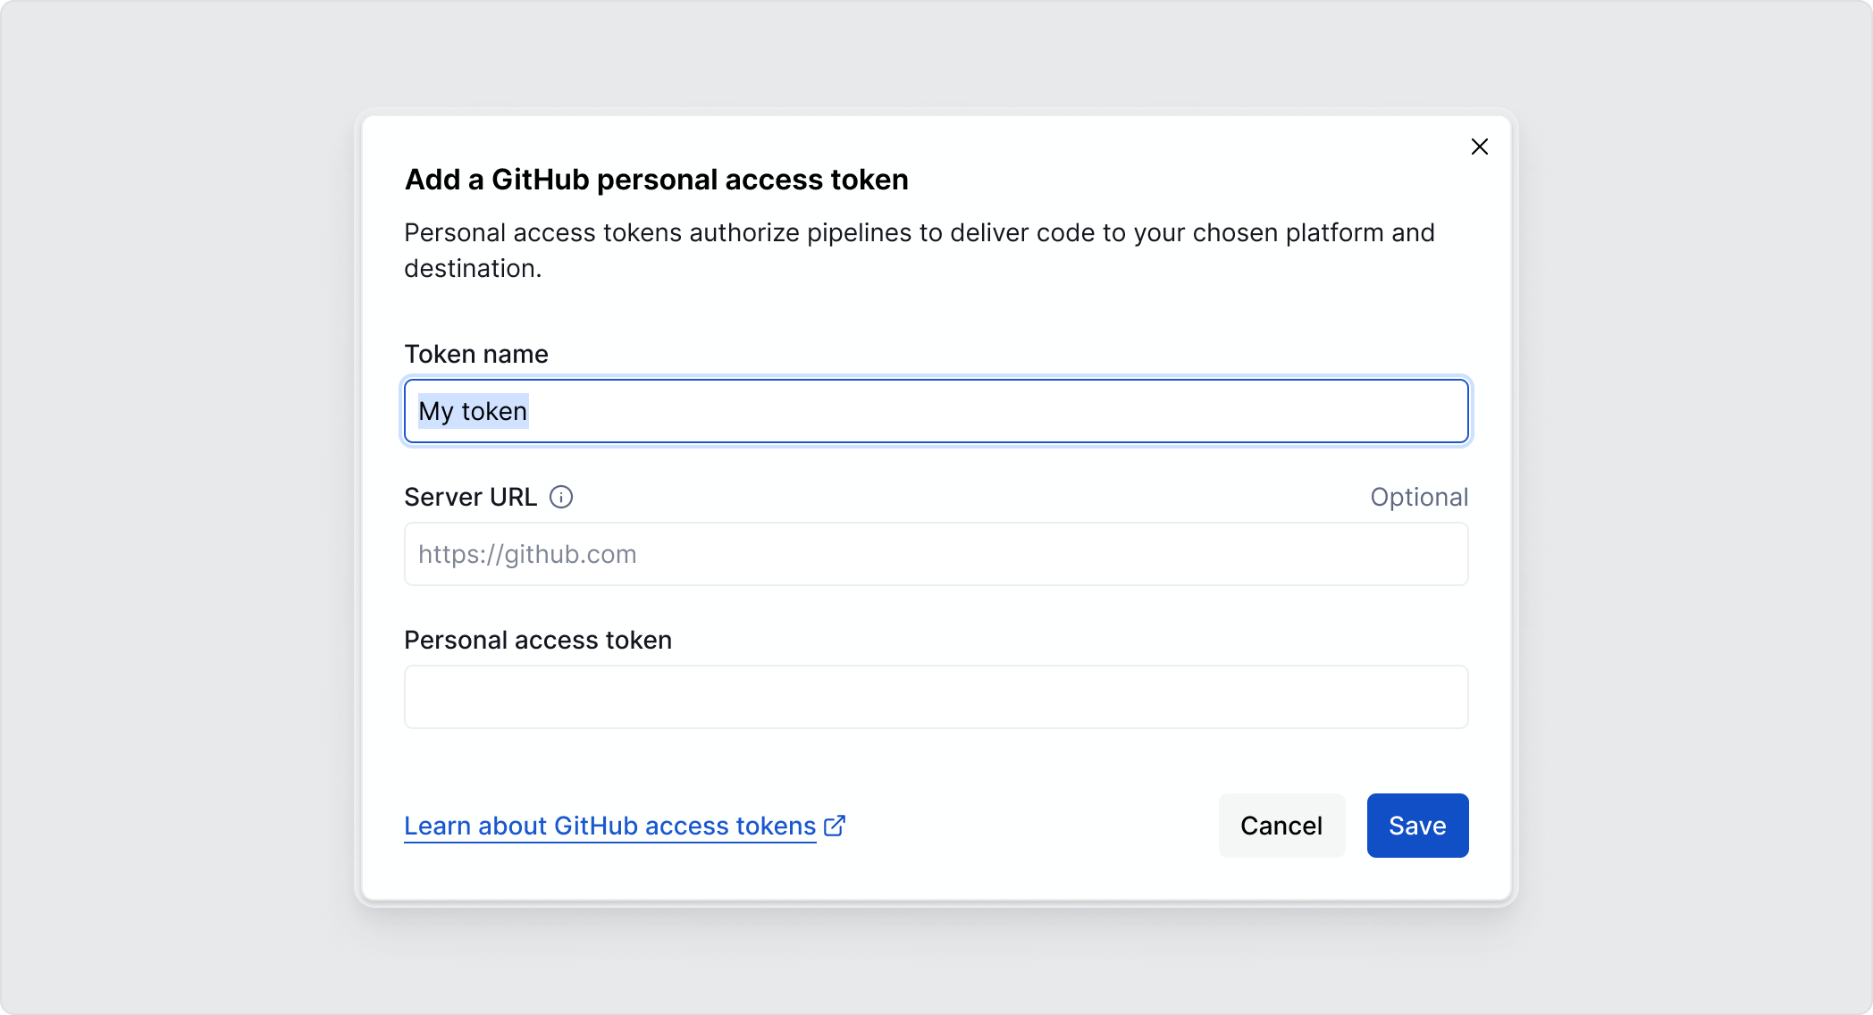1873x1015 pixels.
Task: Save the GitHub personal access token
Action: [1417, 825]
